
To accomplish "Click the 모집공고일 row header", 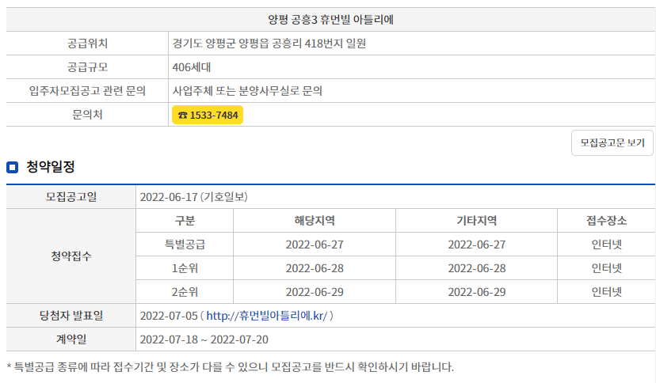I will (71, 197).
